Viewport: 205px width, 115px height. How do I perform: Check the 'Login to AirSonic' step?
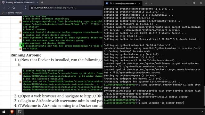coord(20,101)
